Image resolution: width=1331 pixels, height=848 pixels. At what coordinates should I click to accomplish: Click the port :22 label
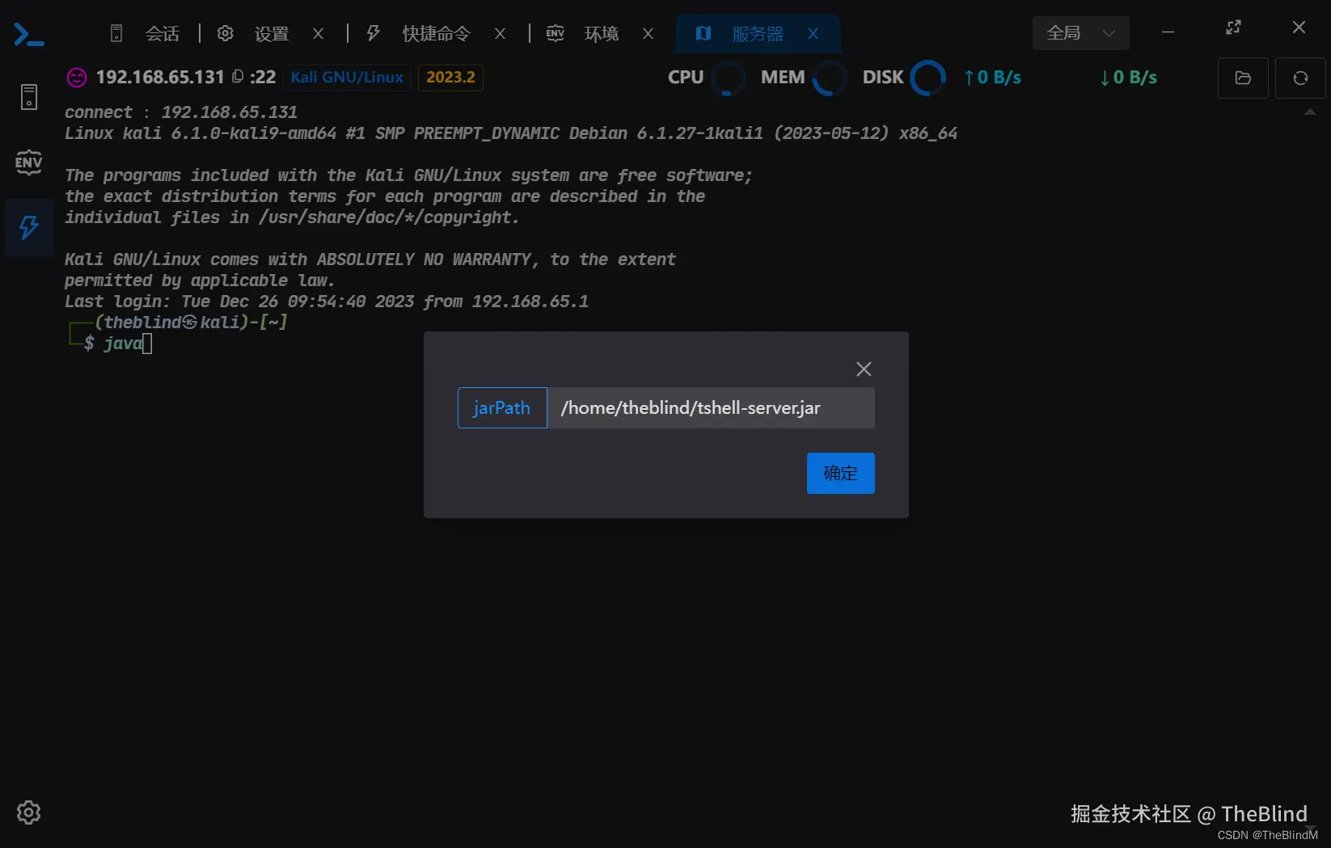coord(263,77)
